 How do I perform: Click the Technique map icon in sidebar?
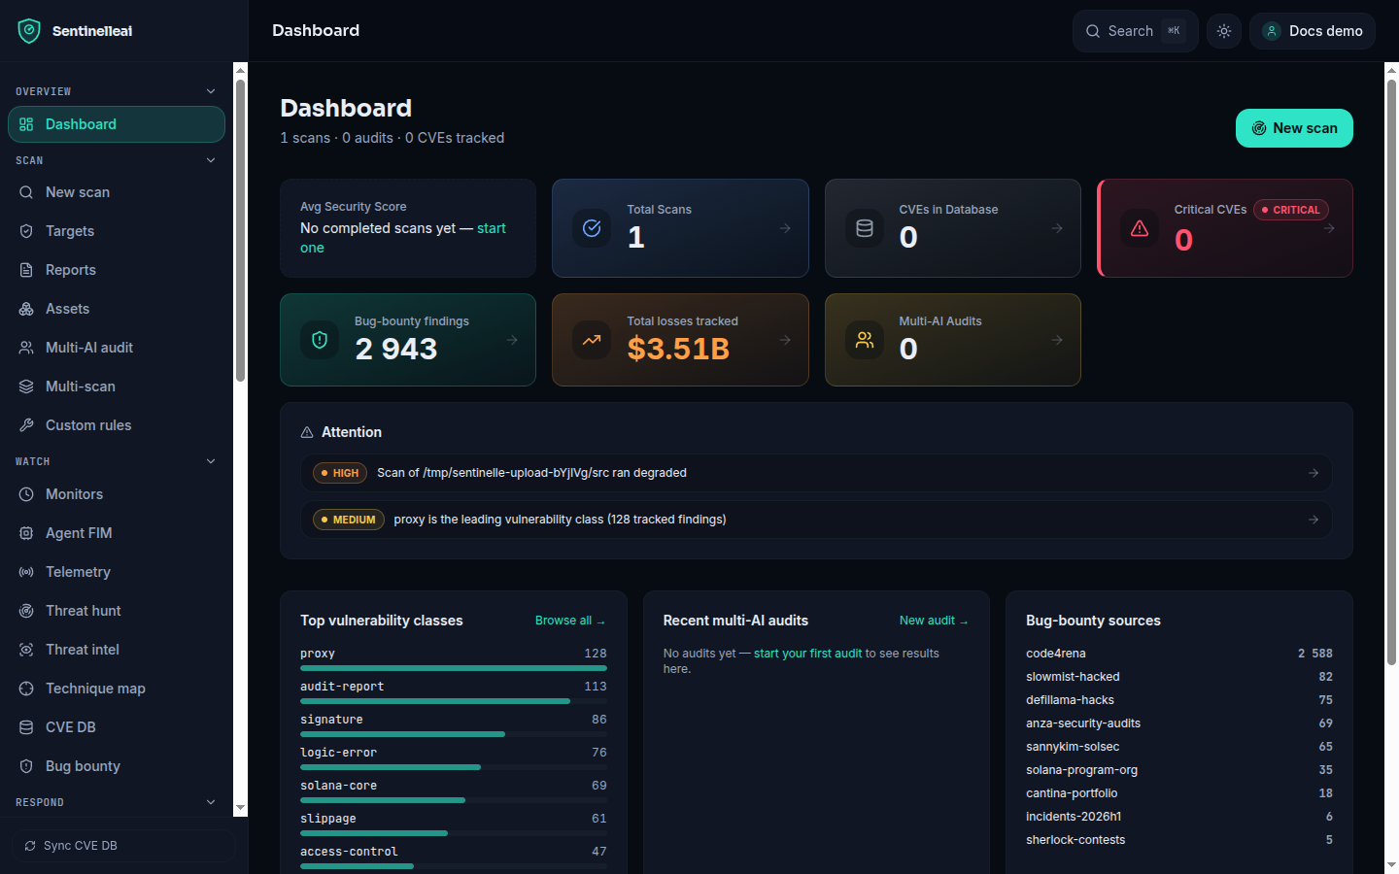coord(26,689)
